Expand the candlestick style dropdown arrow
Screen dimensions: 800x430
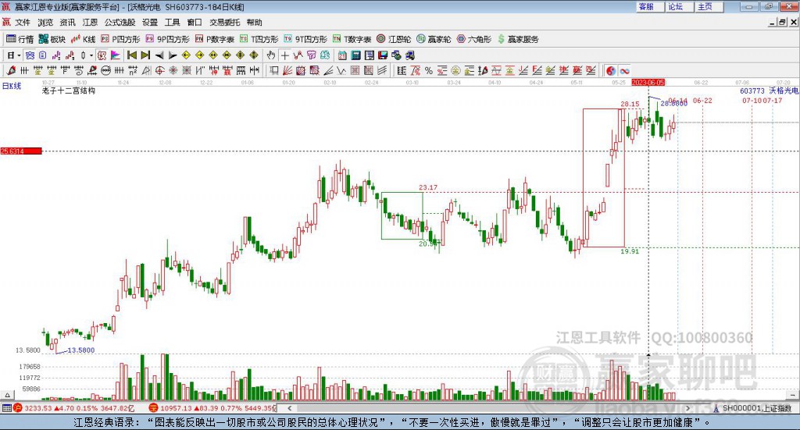91,55
